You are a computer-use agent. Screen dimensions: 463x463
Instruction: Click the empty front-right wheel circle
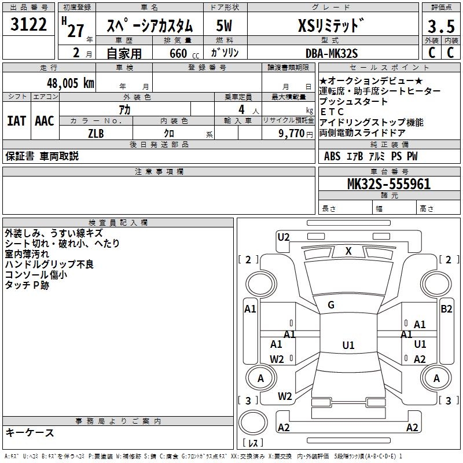pos(437,282)
